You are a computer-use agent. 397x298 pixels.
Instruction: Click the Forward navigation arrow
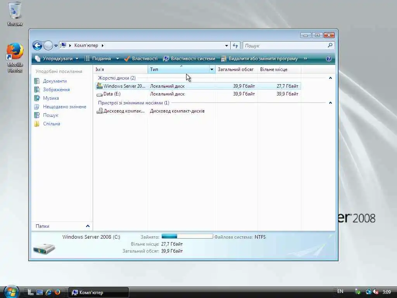pos(48,46)
